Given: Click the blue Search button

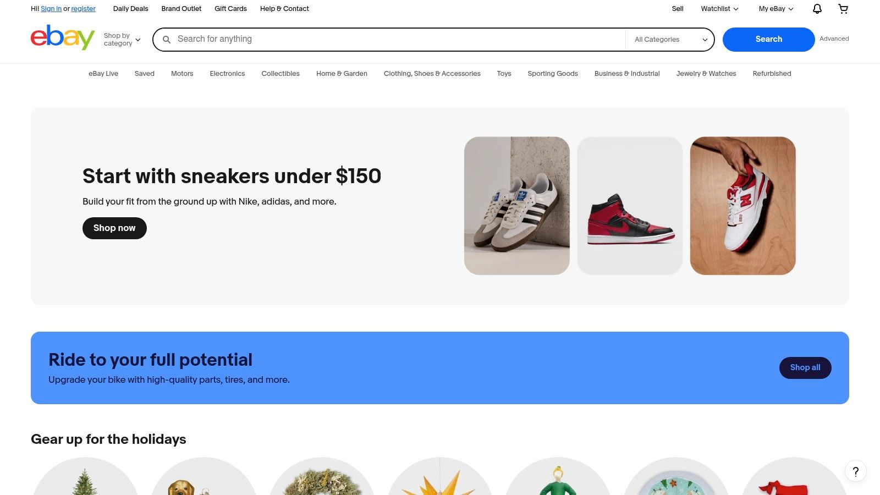Looking at the screenshot, I should tap(768, 40).
